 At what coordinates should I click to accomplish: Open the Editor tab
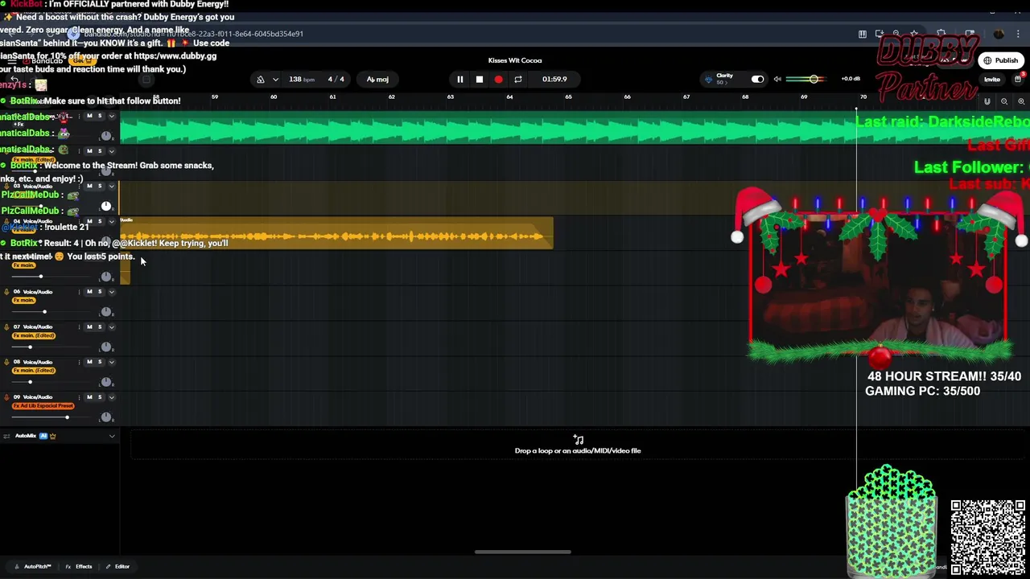[x=117, y=567]
